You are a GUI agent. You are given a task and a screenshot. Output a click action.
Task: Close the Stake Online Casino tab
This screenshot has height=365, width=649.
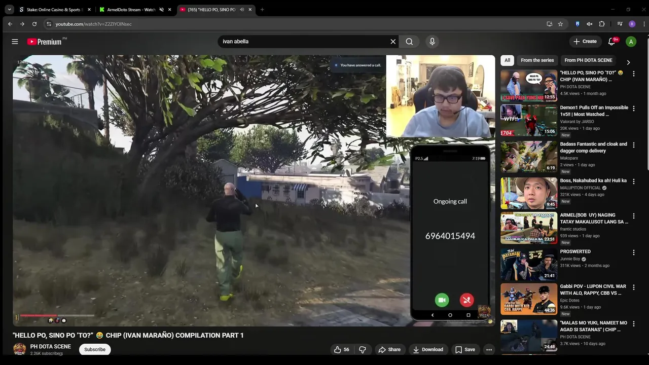click(x=89, y=10)
